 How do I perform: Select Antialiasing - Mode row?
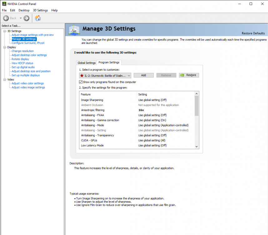tap(137, 125)
